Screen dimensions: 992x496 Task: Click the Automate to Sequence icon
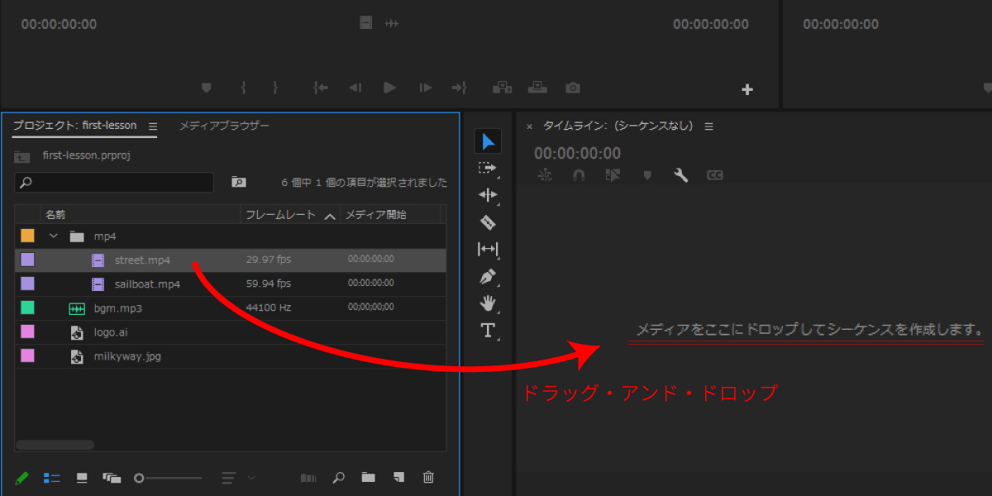tap(308, 477)
